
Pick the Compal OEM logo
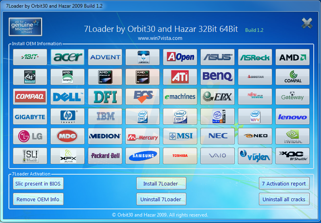(292, 77)
